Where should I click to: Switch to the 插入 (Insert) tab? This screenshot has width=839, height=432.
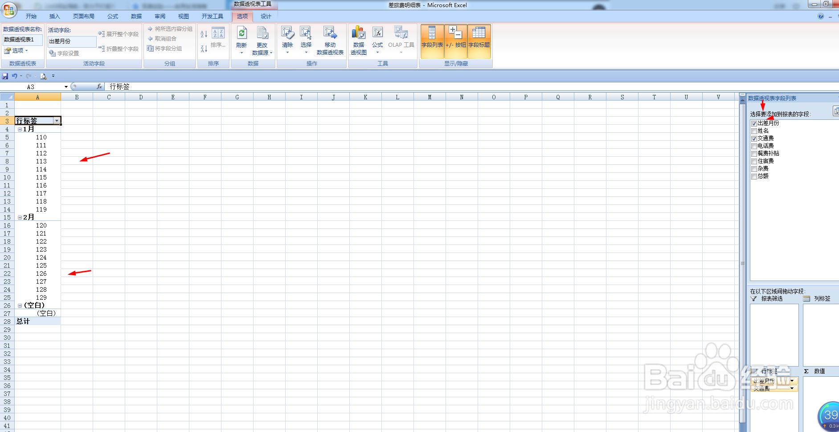coord(54,16)
